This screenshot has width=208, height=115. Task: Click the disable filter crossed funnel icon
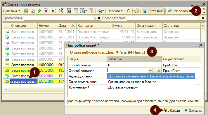[x=91, y=11]
